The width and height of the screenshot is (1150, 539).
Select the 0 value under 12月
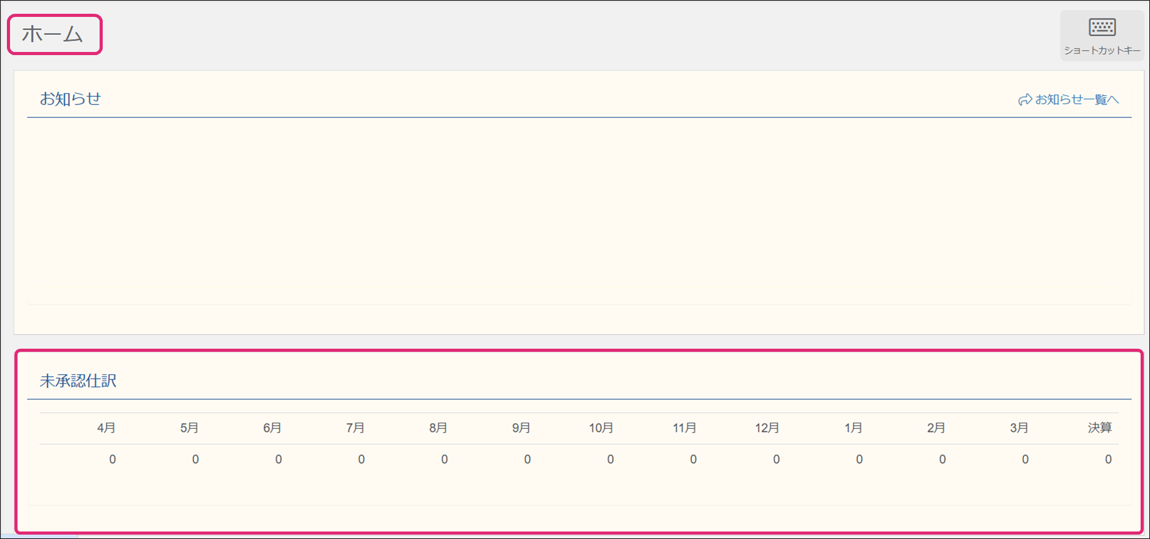(x=777, y=459)
